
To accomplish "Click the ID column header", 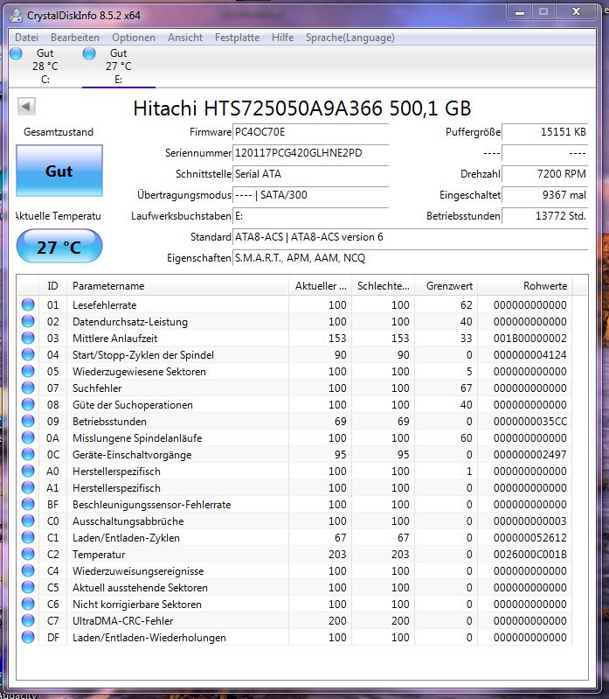I will [52, 286].
